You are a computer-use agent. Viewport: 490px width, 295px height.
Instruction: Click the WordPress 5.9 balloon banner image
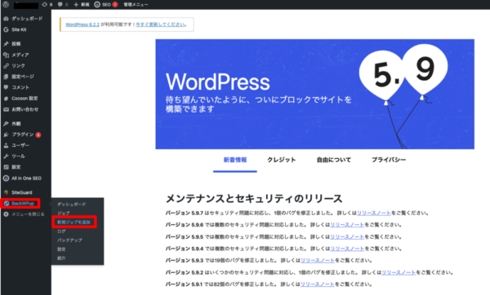click(x=314, y=94)
